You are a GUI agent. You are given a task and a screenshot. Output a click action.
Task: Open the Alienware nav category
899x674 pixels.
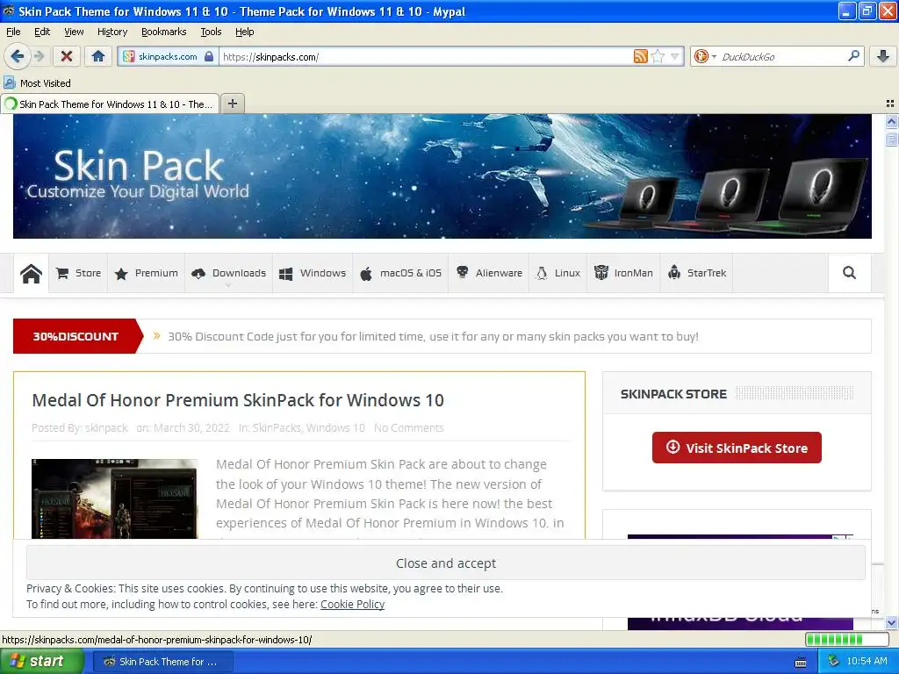point(489,274)
